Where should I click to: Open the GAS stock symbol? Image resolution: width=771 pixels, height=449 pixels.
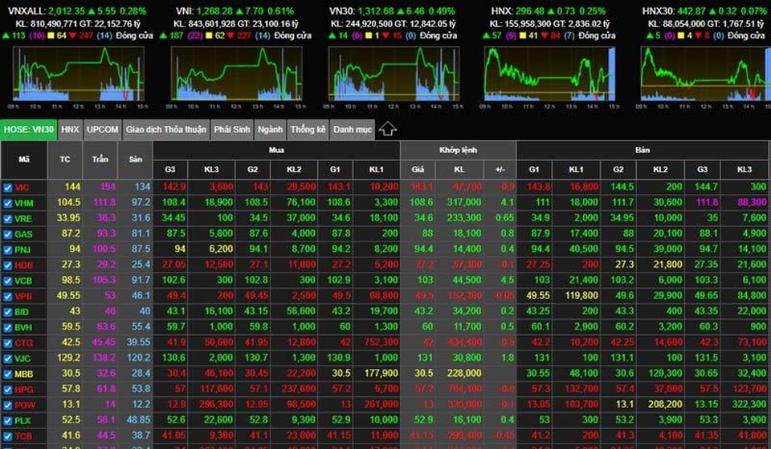(23, 234)
